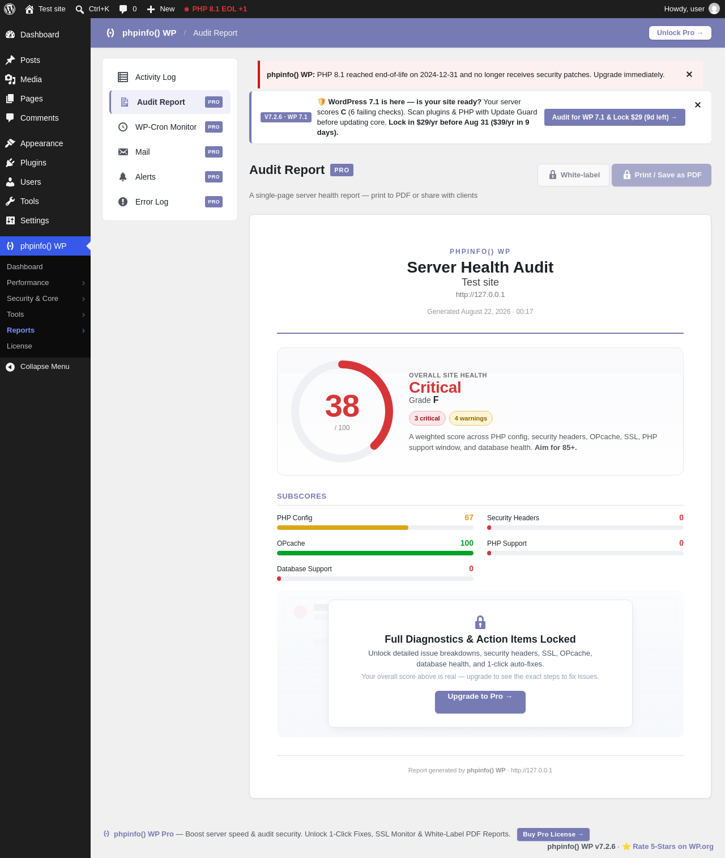The height and width of the screenshot is (858, 725).
Task: Click Print / Save as PDF button
Action: 662,175
